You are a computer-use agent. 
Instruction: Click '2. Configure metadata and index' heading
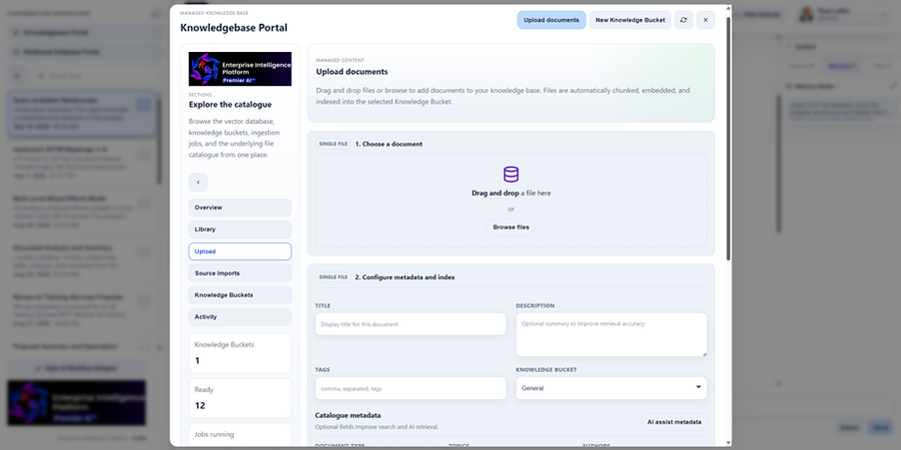[x=405, y=277]
